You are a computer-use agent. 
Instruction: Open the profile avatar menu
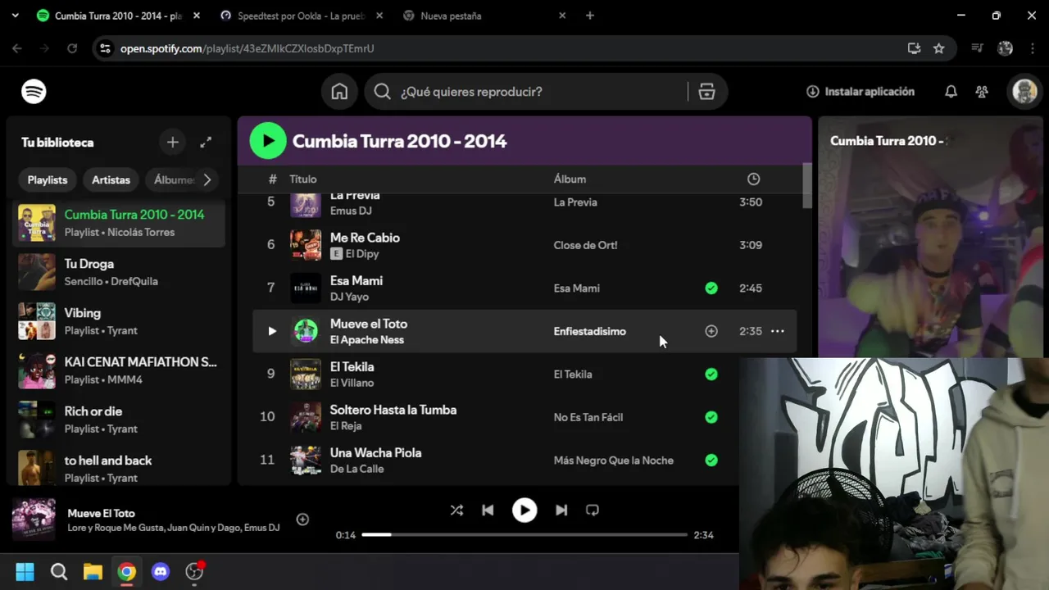click(x=1024, y=92)
